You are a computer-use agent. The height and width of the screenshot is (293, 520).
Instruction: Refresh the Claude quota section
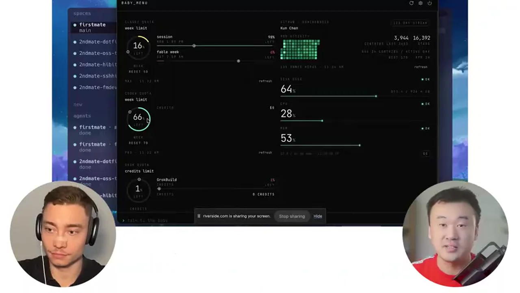(x=265, y=81)
